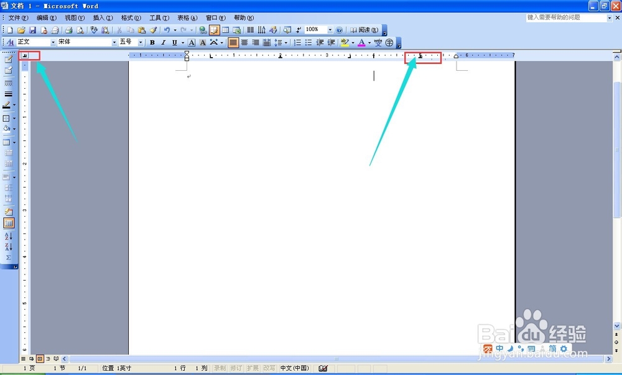Expand the style dropdown showing 正文
Image resolution: width=622 pixels, height=375 pixels.
coord(53,42)
